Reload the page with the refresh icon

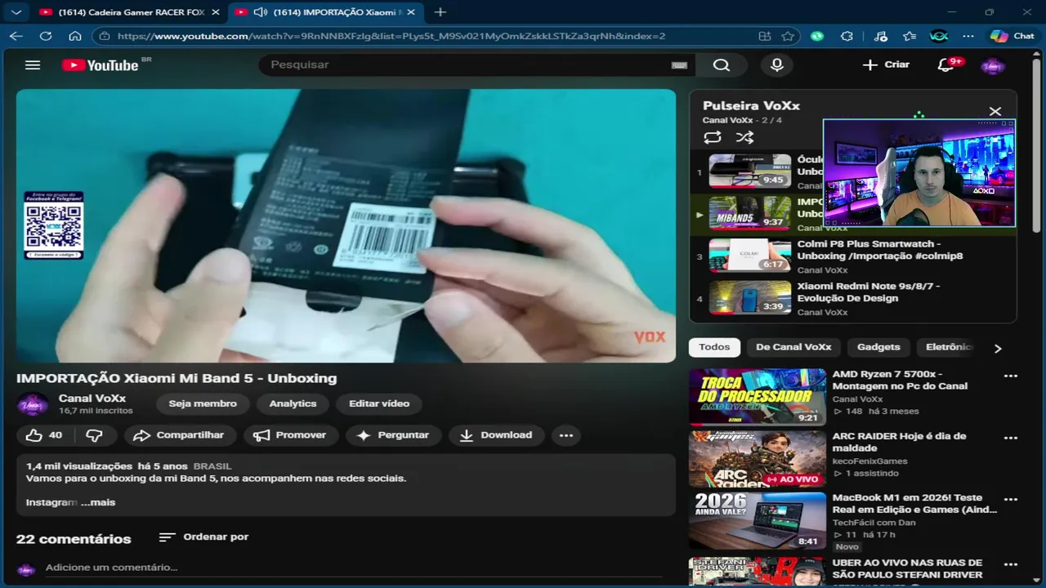(x=46, y=36)
